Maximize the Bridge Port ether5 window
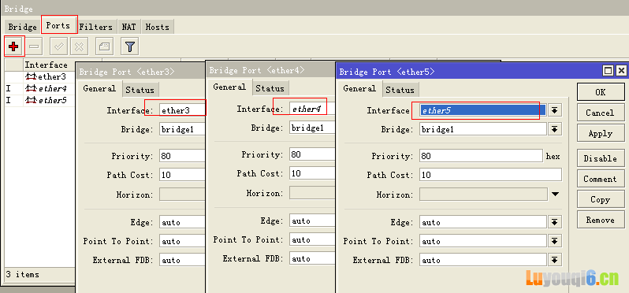This screenshot has width=629, height=293. click(609, 71)
